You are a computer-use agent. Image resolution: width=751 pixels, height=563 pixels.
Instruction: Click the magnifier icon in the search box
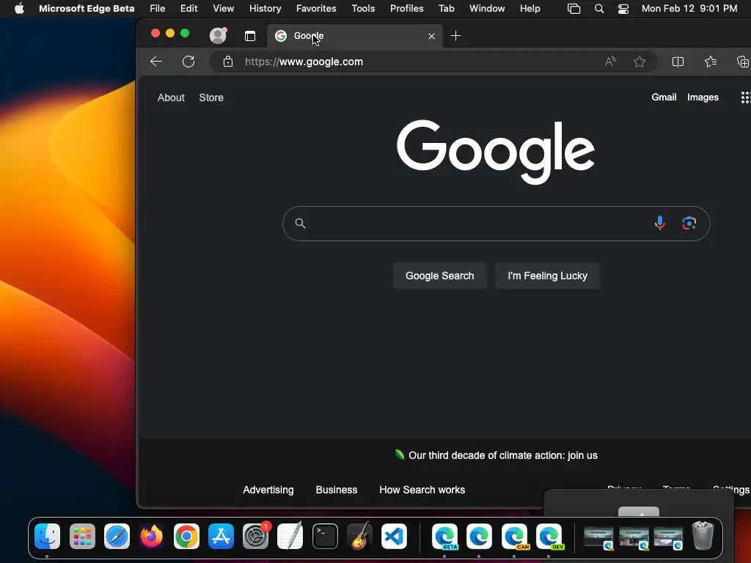(300, 223)
